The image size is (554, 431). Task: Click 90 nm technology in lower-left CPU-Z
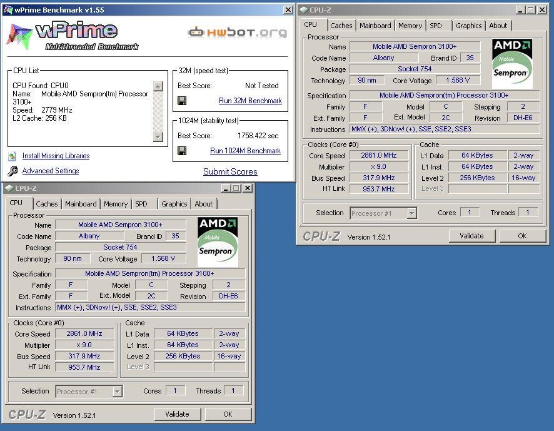pos(73,258)
